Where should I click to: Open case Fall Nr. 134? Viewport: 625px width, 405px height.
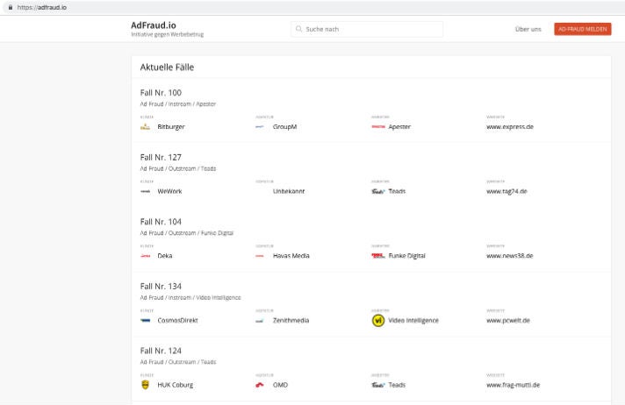click(x=161, y=287)
